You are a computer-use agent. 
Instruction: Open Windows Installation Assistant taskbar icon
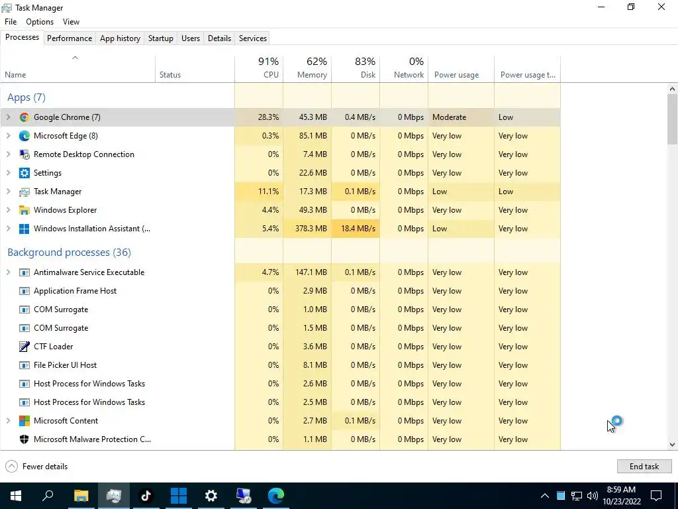point(178,496)
